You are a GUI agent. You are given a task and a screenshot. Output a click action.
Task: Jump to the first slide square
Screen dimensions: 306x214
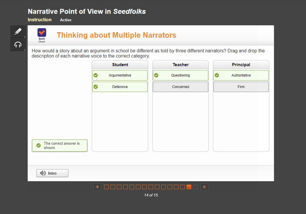(x=106, y=187)
